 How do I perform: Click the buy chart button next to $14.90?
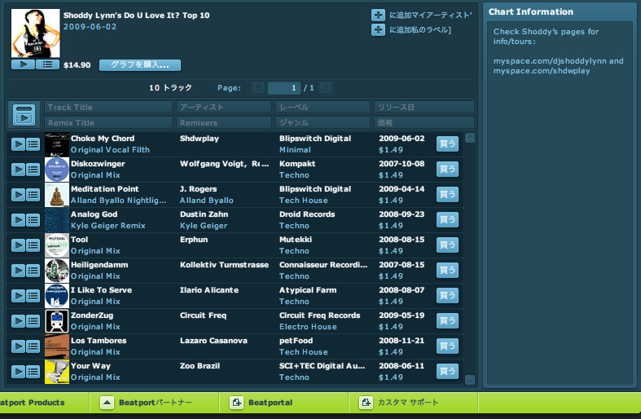pos(139,64)
